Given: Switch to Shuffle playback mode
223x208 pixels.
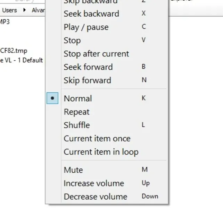Looking at the screenshot, I should (77, 125).
